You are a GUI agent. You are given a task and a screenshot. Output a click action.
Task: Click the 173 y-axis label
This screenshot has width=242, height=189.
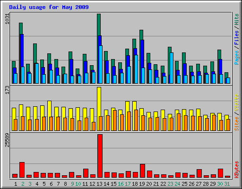tap(7, 90)
